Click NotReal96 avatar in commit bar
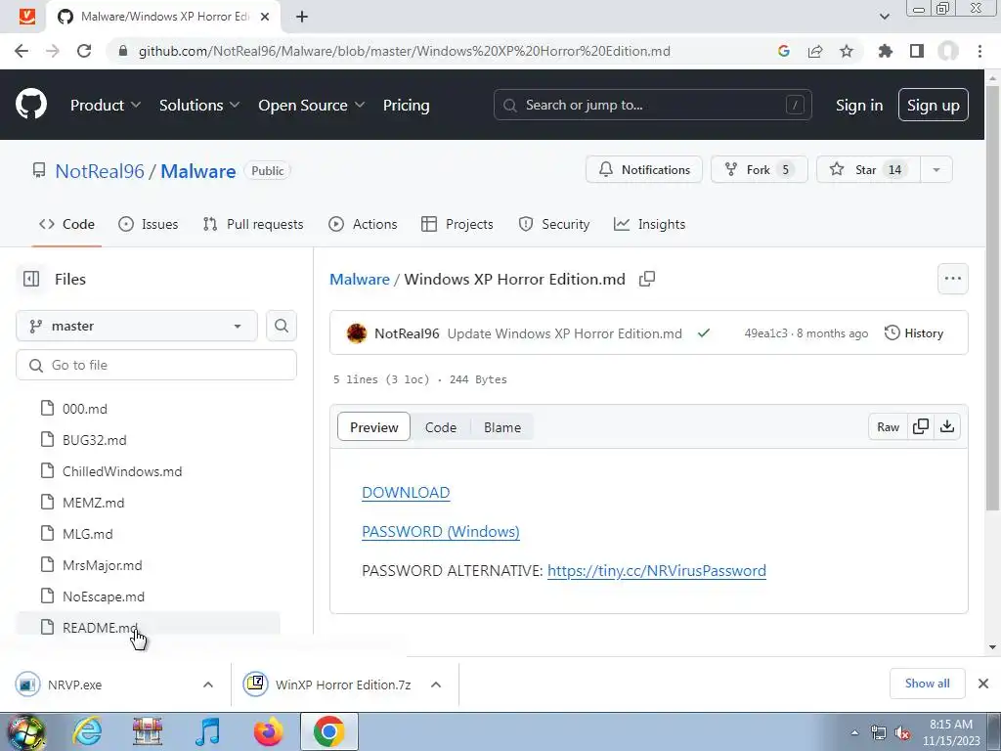The height and width of the screenshot is (751, 1001). pyautogui.click(x=356, y=332)
